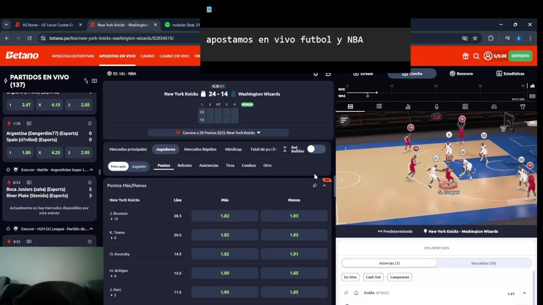Bet J. Hart Menos at 1.85
This screenshot has height=305, width=543.
coord(294,292)
